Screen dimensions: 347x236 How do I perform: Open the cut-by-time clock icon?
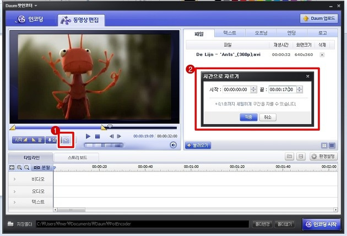(66, 140)
